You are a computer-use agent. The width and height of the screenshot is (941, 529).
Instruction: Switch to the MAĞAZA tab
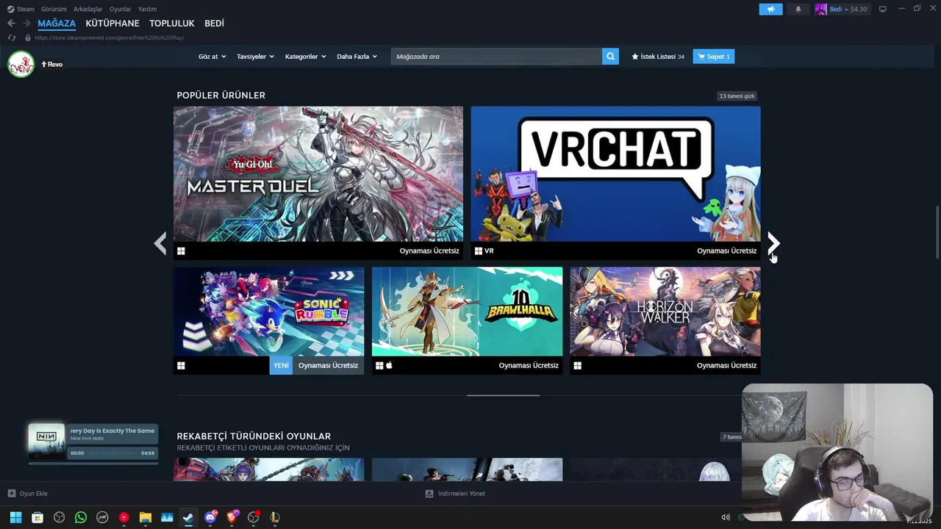[57, 24]
